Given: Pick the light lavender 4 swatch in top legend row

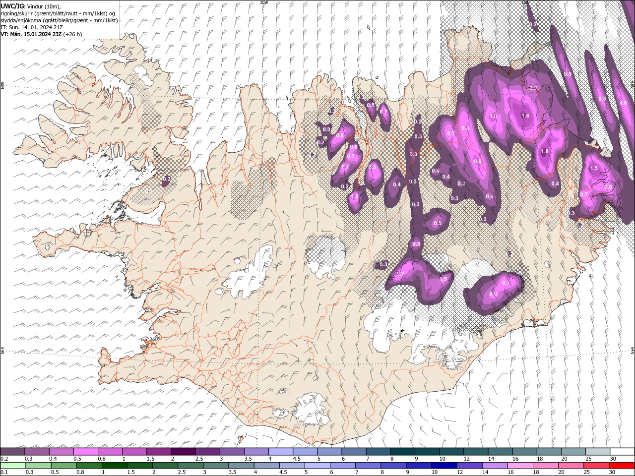Looking at the screenshot, I should [x=281, y=452].
